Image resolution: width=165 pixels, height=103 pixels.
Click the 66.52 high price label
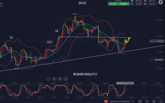(x=75, y=14)
